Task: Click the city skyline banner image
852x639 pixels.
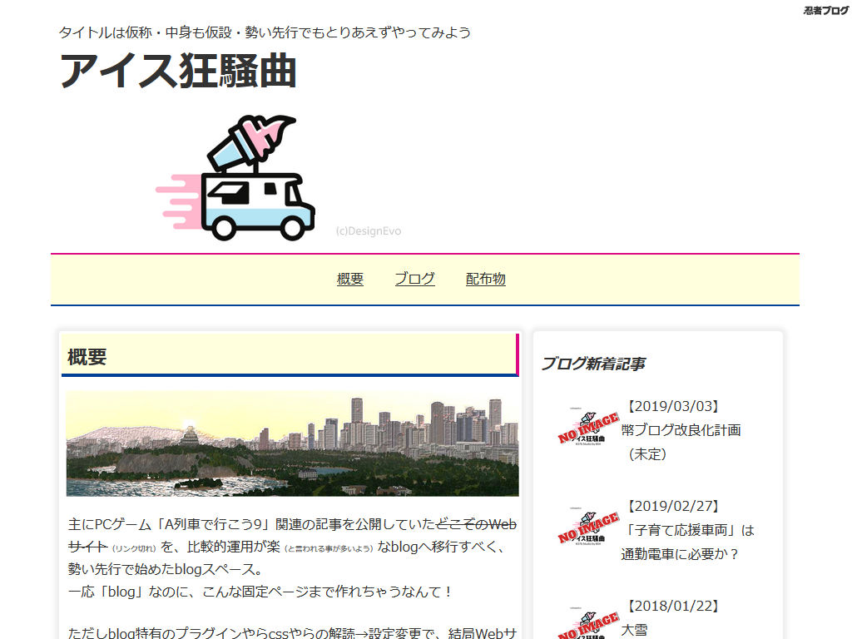Action: pos(292,443)
